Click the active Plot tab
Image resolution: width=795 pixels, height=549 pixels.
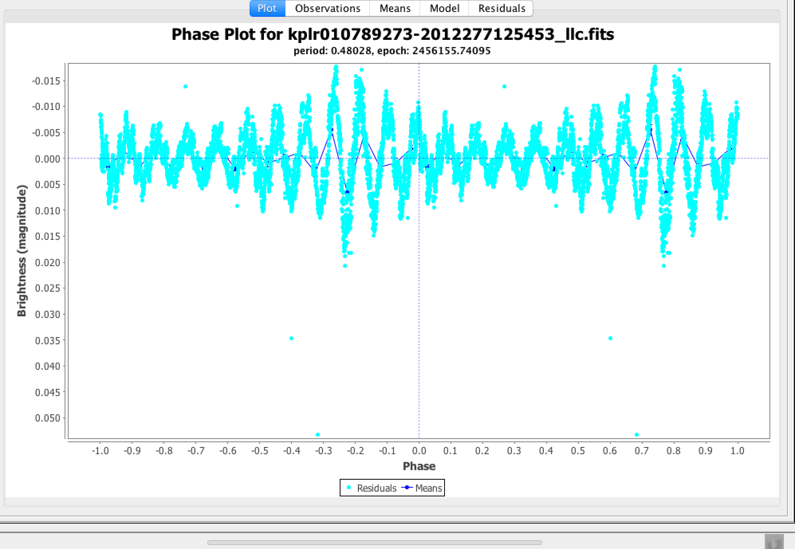point(267,8)
